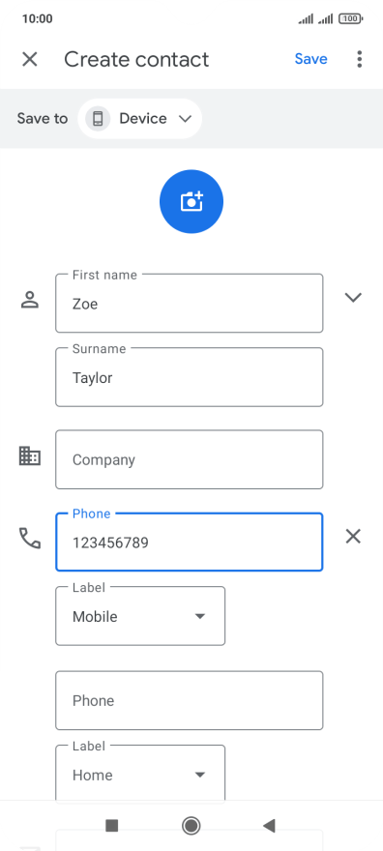Click the person icon beside First name
The width and height of the screenshot is (383, 851).
(x=30, y=299)
